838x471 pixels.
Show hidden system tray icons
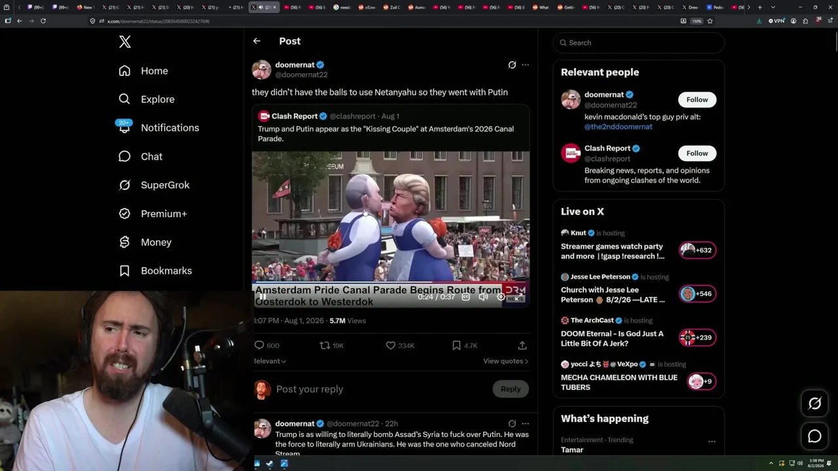pyautogui.click(x=771, y=464)
